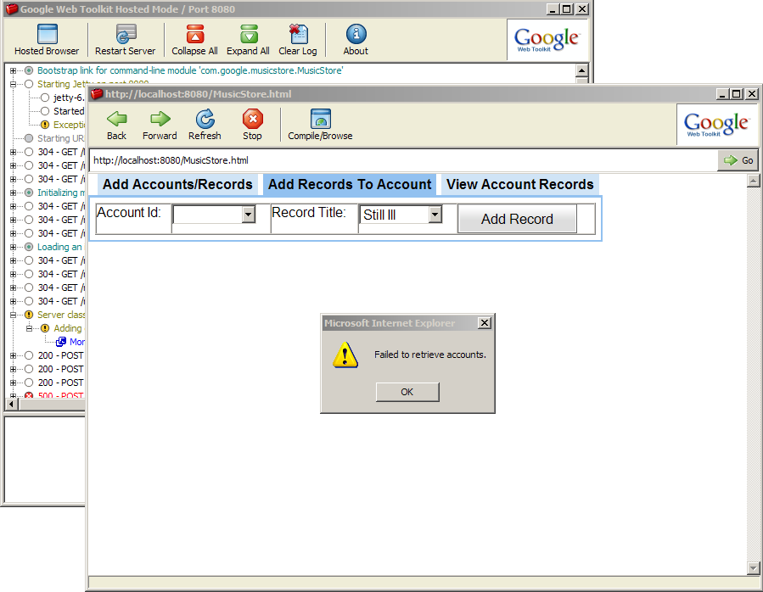Click the status icon beside 'Initializing m'
The height and width of the screenshot is (592, 763).
(x=29, y=193)
